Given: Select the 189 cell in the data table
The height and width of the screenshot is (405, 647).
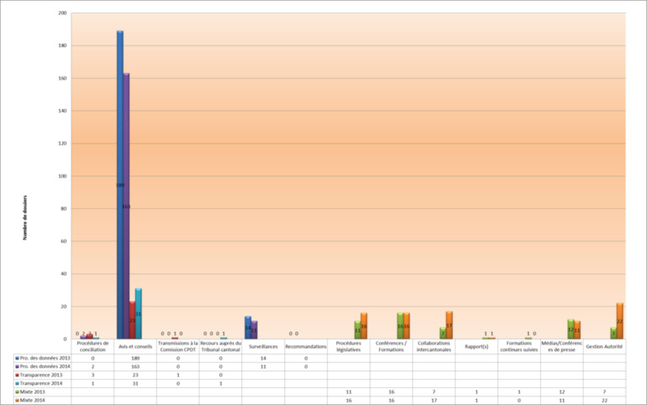Looking at the screenshot, I should point(135,357).
